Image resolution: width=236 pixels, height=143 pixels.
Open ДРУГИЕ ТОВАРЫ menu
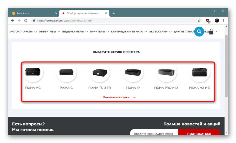tap(184, 32)
